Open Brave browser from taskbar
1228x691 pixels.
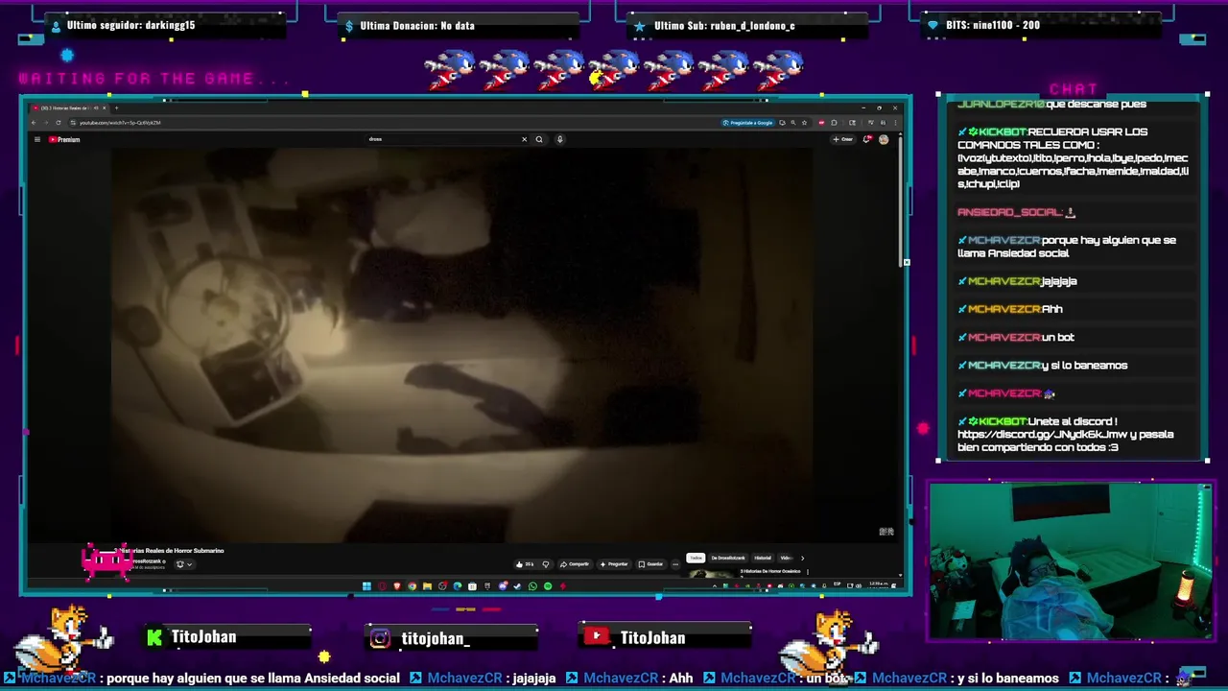pos(397,585)
